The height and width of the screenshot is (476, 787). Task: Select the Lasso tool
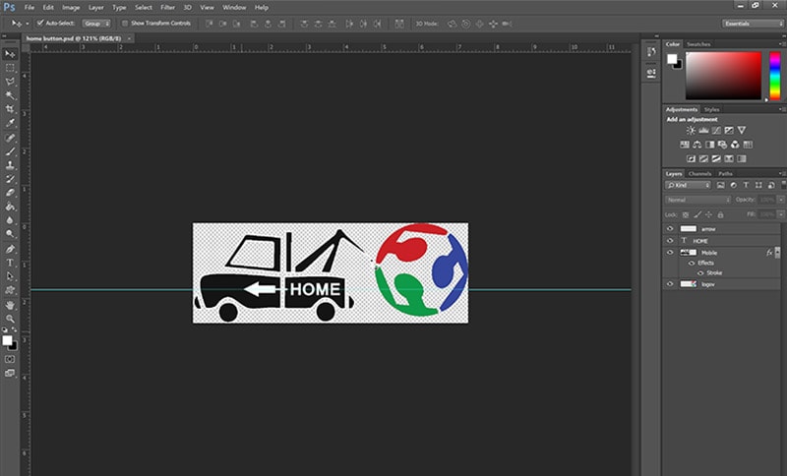click(x=10, y=82)
